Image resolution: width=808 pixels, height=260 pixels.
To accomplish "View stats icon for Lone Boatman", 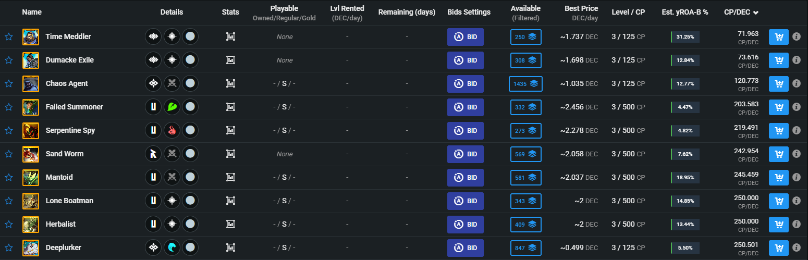I will [230, 201].
